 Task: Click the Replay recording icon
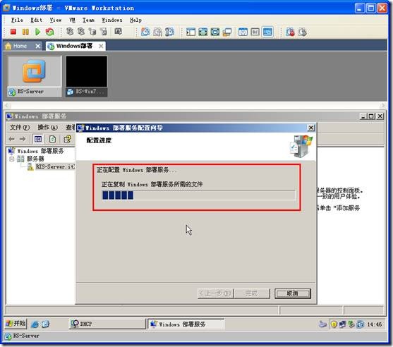[303, 32]
